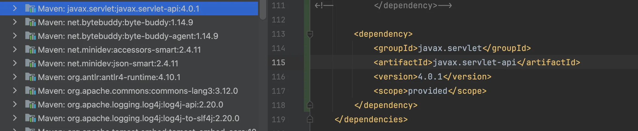The image size is (638, 131).
Task: Select Maven: net.bytebuddy:byte-buddy-agent:1.14.9 row
Action: pyautogui.click(x=129, y=36)
